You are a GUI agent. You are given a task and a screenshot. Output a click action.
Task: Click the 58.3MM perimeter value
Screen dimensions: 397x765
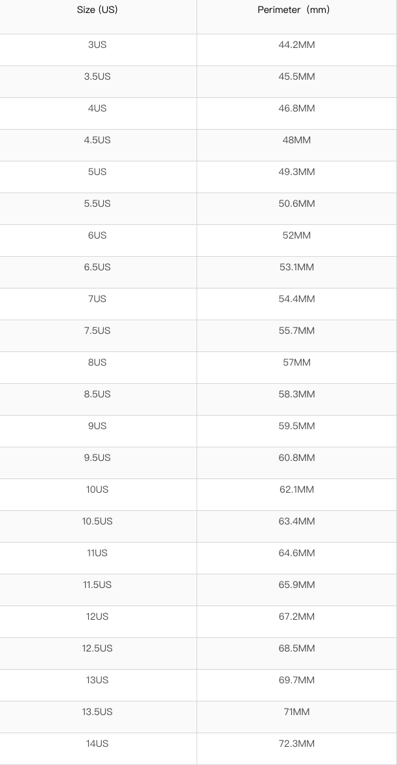(x=296, y=394)
